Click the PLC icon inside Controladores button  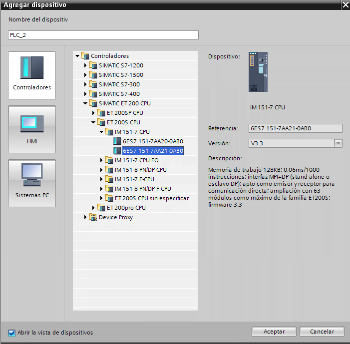tap(32, 67)
